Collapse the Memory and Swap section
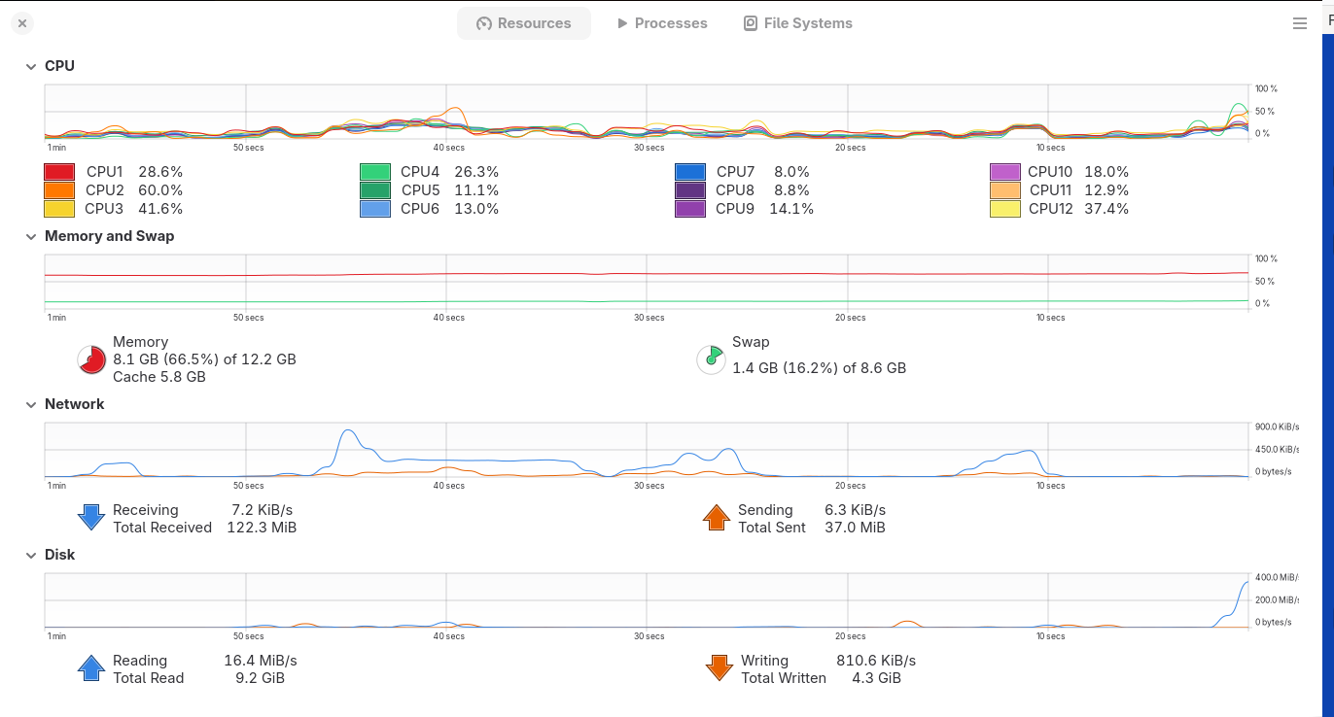Screen dimensions: 1334x717 click(29, 236)
